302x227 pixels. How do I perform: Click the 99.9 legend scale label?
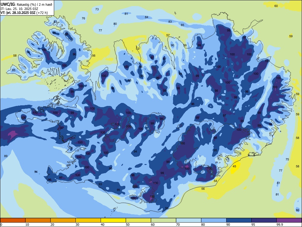(280, 225)
